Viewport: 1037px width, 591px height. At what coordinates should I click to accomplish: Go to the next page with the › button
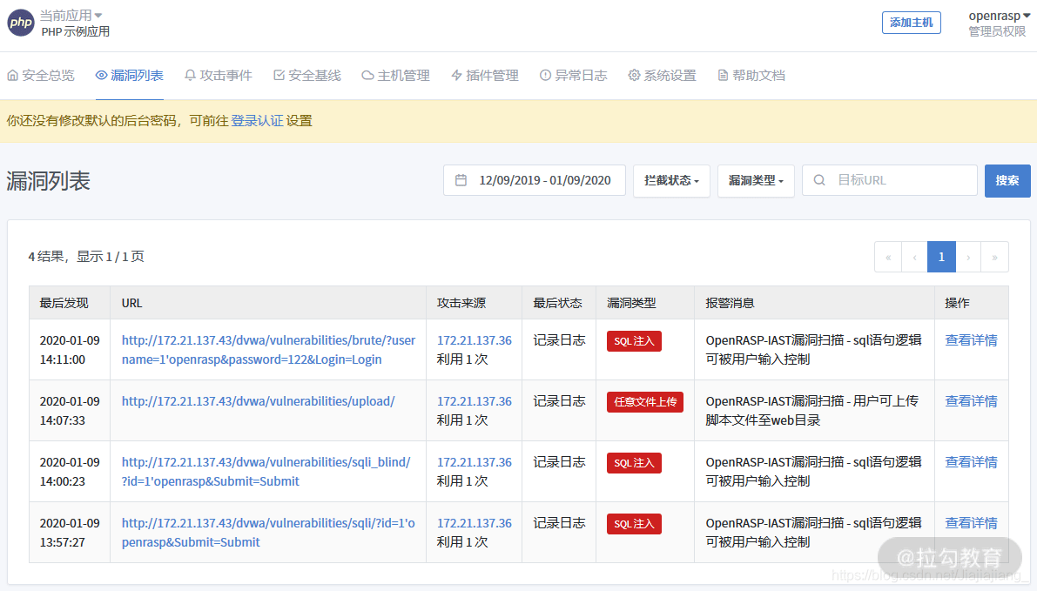point(968,257)
